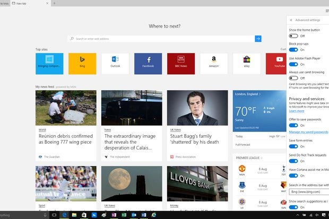Click 'Stuart Bagg's family shattered' headline
This screenshot has height=219, width=329.
click(x=195, y=139)
